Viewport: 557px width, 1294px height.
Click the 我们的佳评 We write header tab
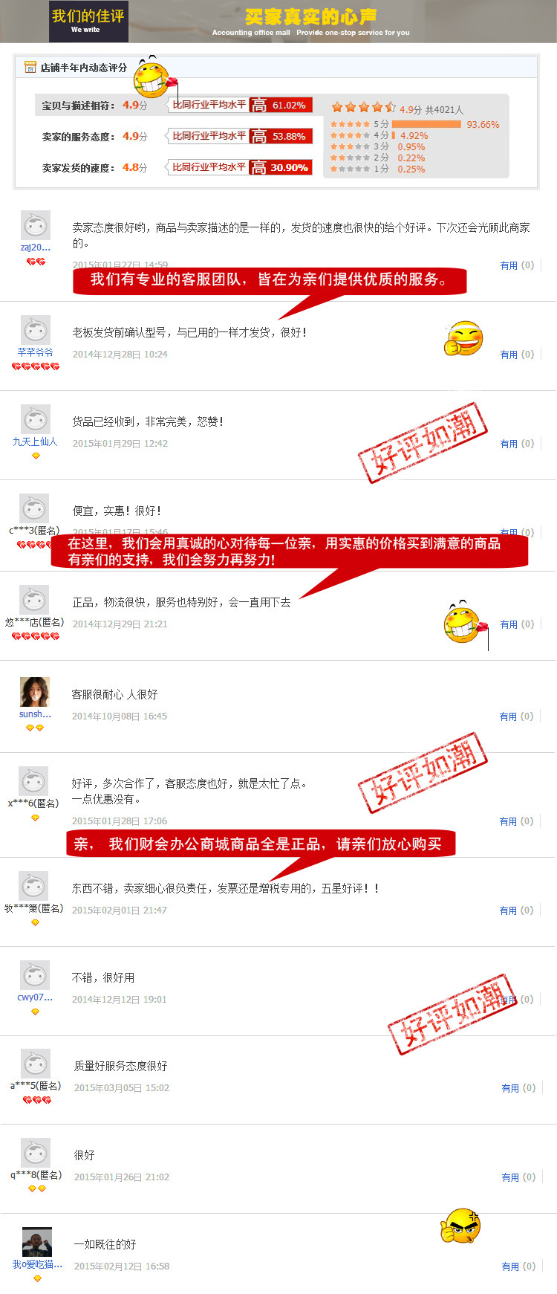(88, 21)
